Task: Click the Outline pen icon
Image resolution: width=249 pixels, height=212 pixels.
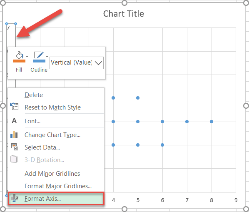Action: [x=39, y=55]
